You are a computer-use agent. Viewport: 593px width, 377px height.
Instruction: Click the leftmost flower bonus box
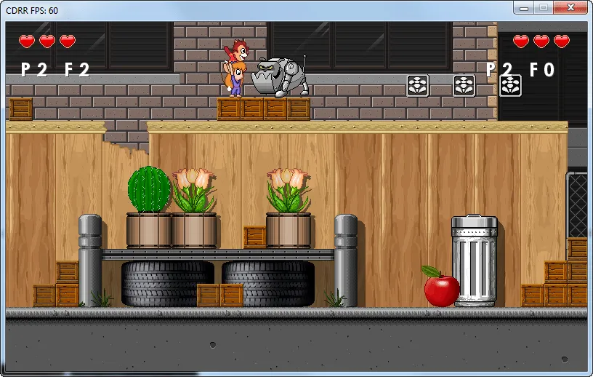(418, 86)
